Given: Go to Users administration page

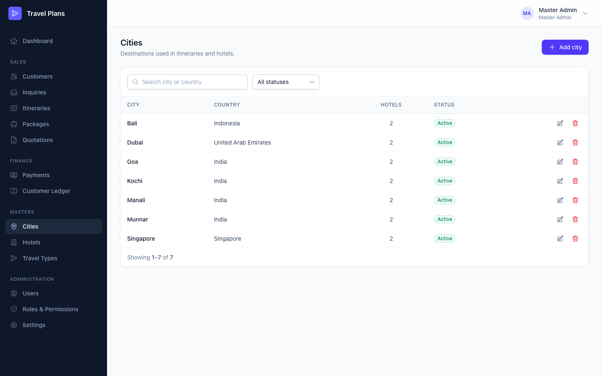Looking at the screenshot, I should coord(54,293).
